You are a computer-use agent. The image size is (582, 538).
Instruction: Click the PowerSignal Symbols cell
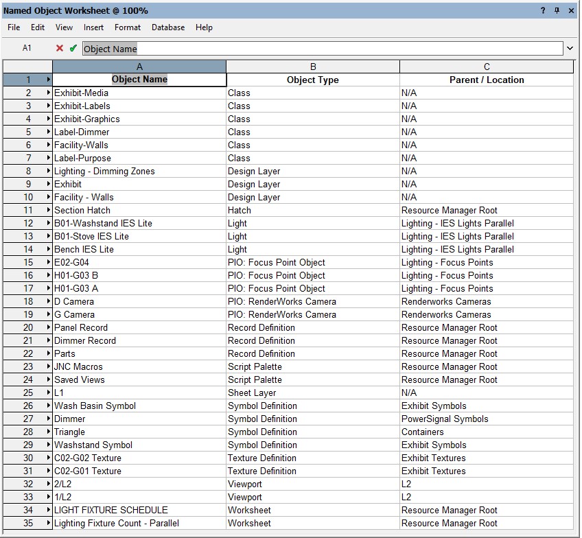487,419
